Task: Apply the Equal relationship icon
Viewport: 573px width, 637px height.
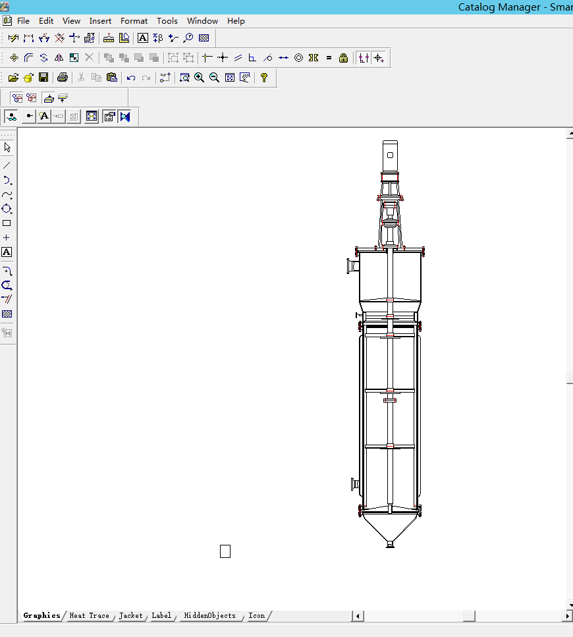Action: 329,58
